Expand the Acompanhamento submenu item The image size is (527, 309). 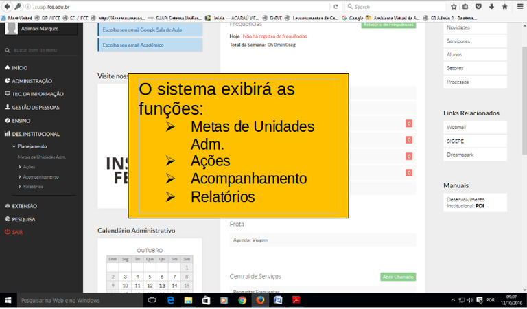point(38,176)
